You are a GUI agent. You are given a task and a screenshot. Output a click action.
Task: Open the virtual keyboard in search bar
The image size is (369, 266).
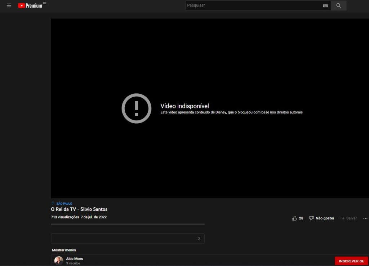click(325, 6)
